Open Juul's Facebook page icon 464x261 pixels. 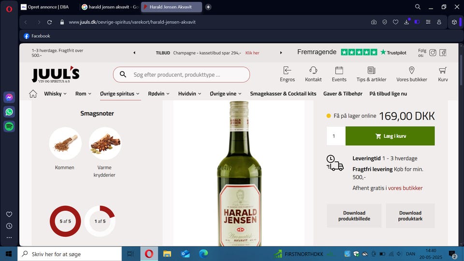[443, 53]
